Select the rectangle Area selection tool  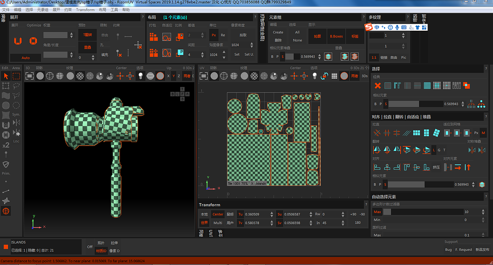[16, 76]
